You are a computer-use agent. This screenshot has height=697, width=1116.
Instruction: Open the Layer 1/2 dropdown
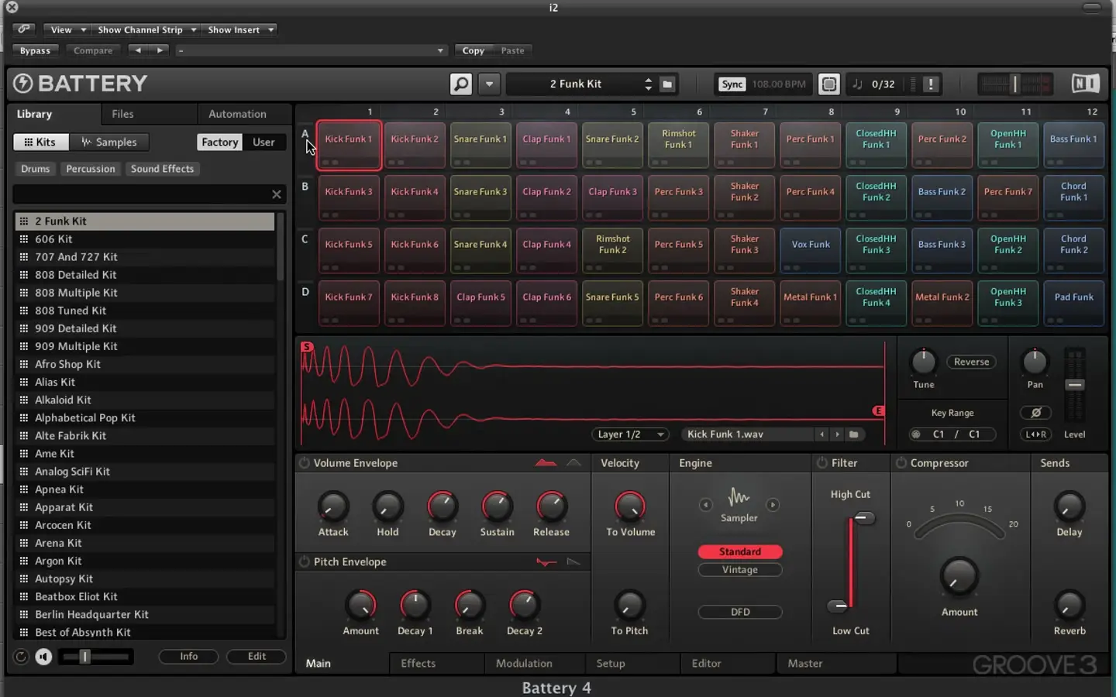(630, 434)
